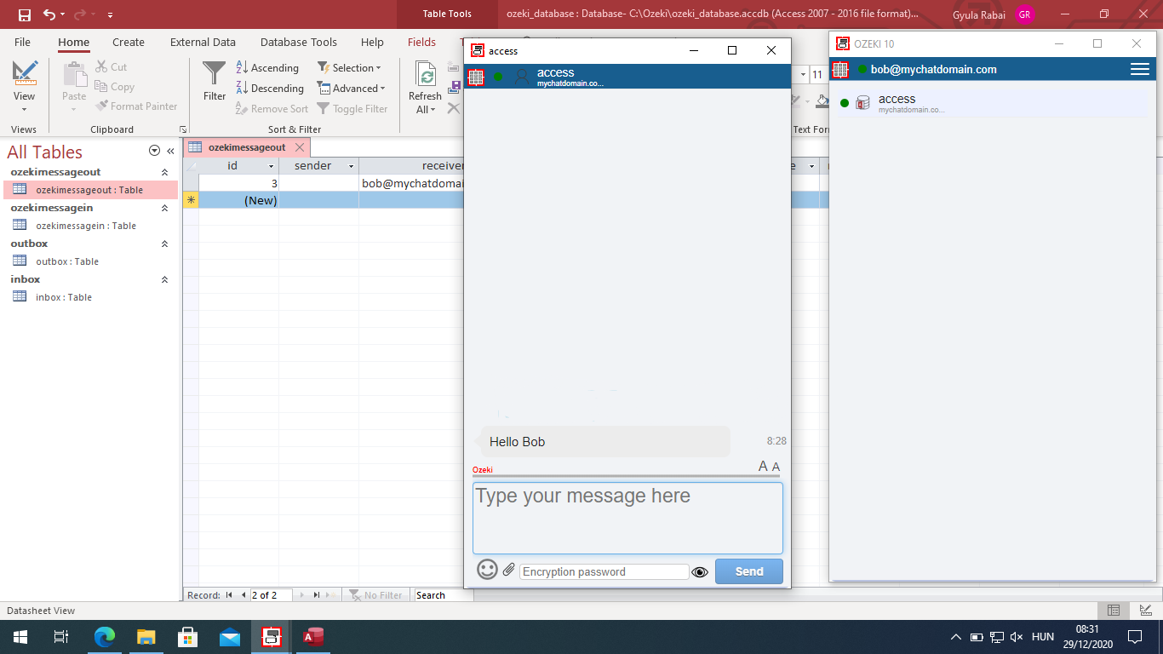Open the Database Tools tab

[x=299, y=42]
